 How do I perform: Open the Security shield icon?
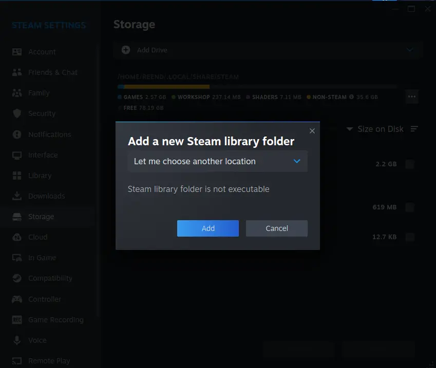point(17,113)
